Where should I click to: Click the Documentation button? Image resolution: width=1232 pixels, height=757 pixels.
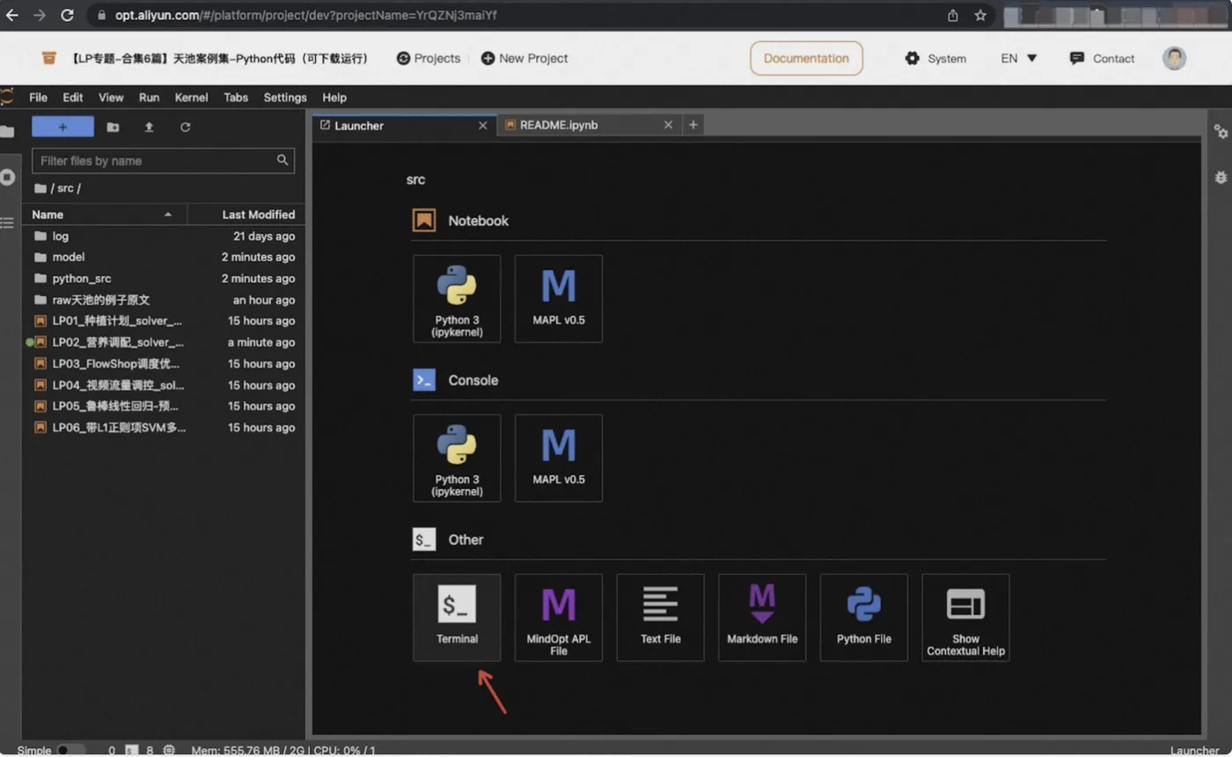[x=806, y=58]
